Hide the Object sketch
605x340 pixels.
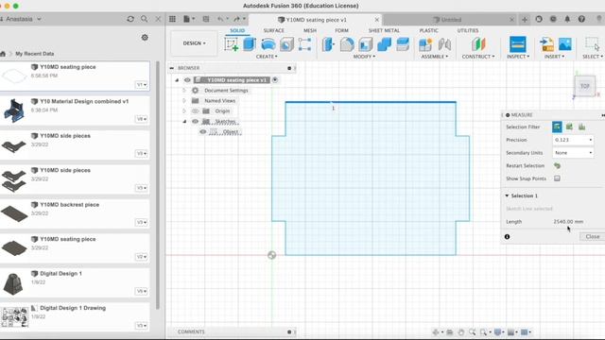[203, 132]
